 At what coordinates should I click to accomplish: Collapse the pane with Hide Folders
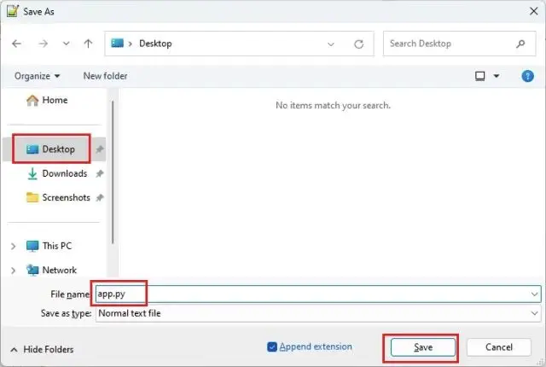[x=42, y=349]
